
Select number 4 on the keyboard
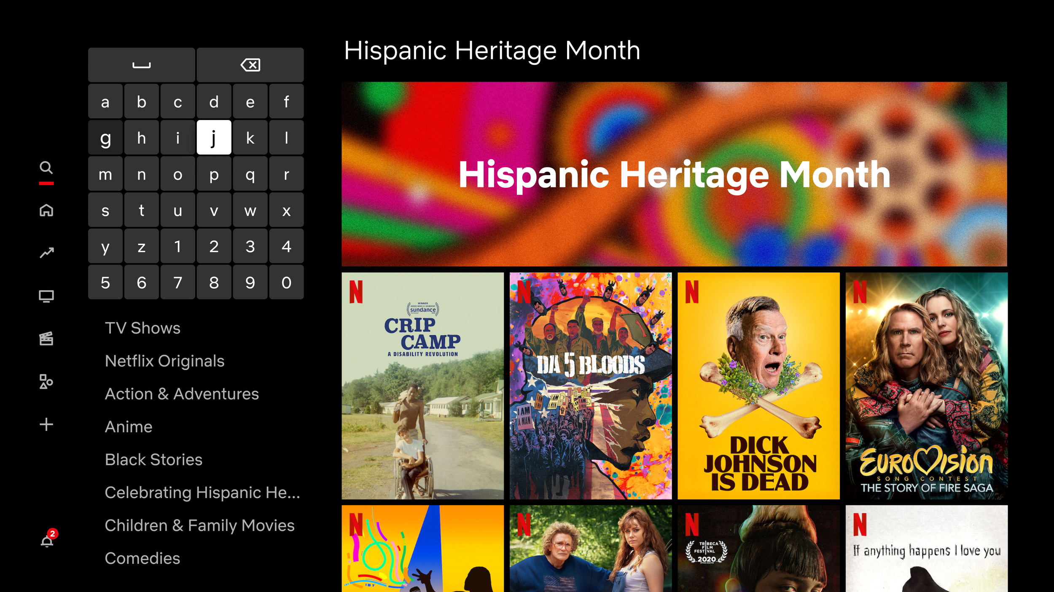pyautogui.click(x=287, y=246)
